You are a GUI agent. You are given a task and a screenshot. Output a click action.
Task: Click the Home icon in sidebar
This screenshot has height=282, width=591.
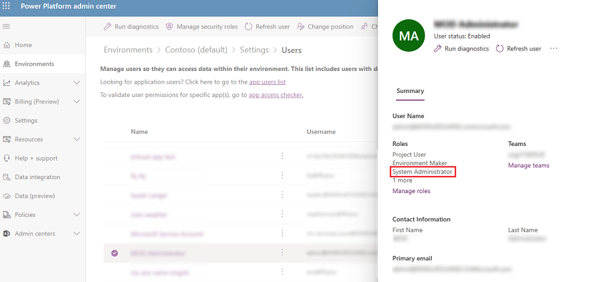[7, 45]
